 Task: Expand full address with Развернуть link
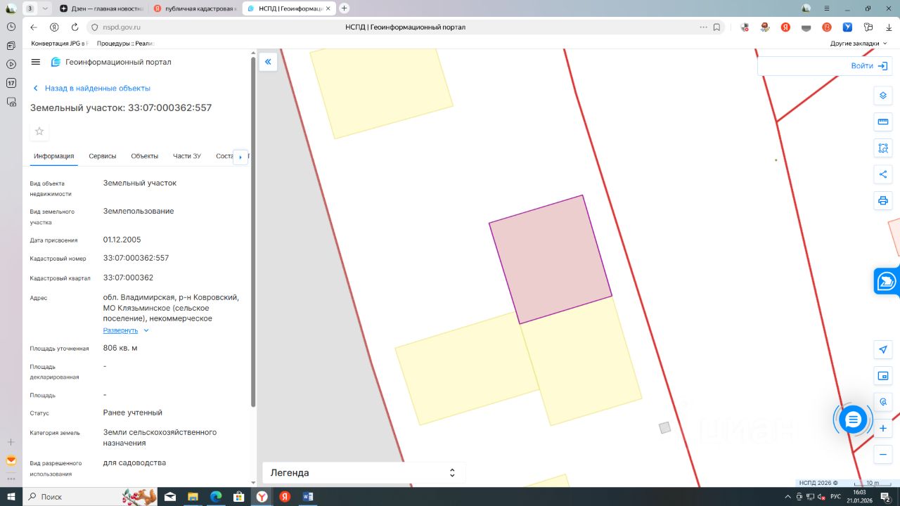[126, 330]
